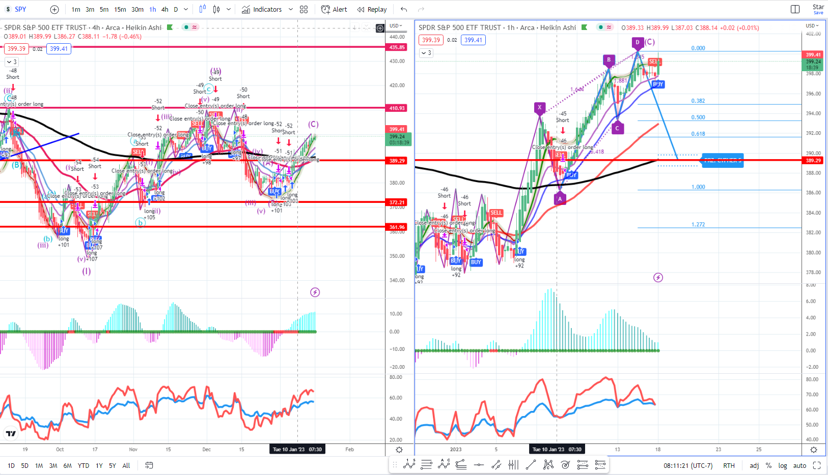The height and width of the screenshot is (475, 828).
Task: Open the Star layout save menu
Action: 818,9
